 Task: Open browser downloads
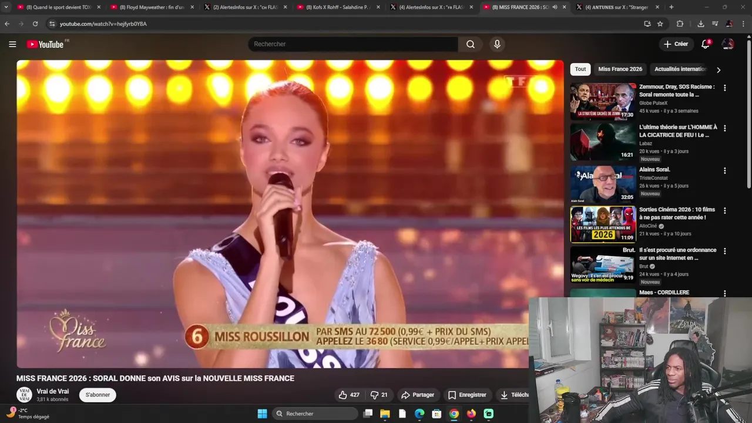[x=701, y=23]
